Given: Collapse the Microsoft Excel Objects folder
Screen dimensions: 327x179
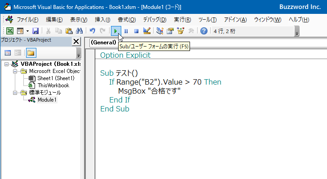Looking at the screenshot, I should pos(15,71).
